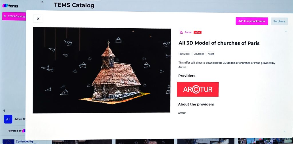
Task: Click the tems logo in sidebar
Action: pyautogui.click(x=10, y=6)
